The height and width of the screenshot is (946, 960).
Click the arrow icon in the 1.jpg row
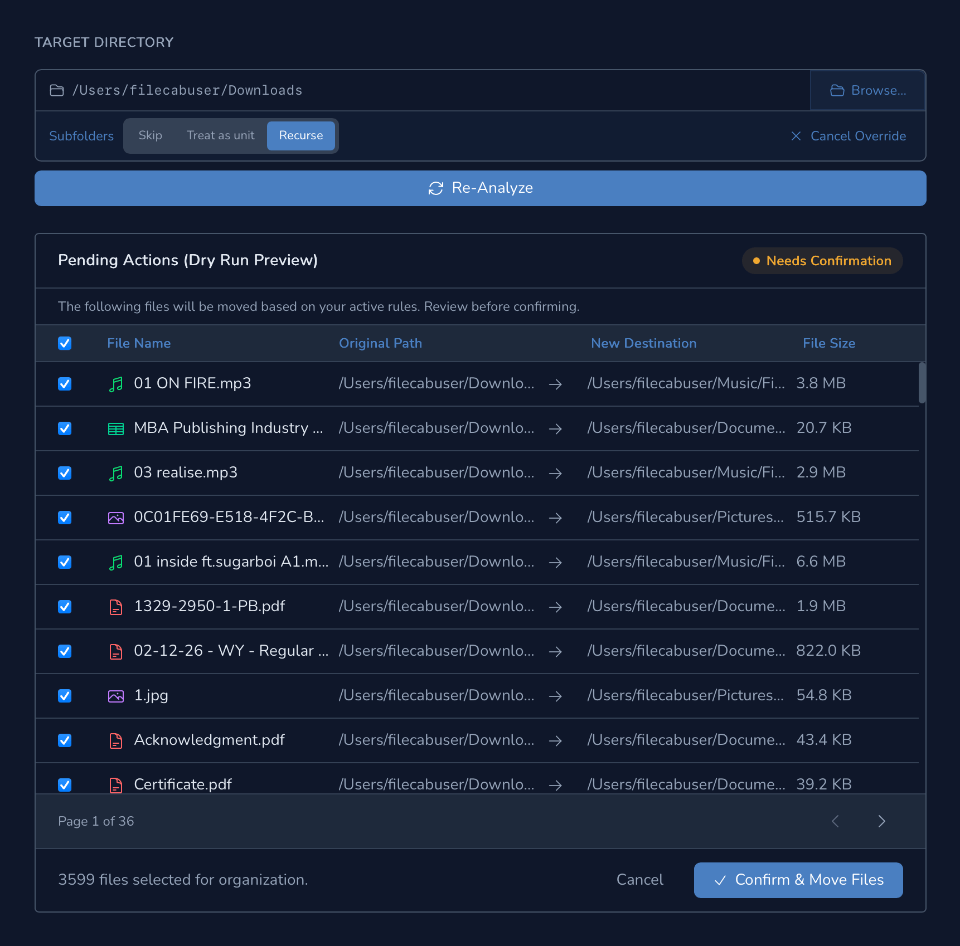pyautogui.click(x=555, y=696)
